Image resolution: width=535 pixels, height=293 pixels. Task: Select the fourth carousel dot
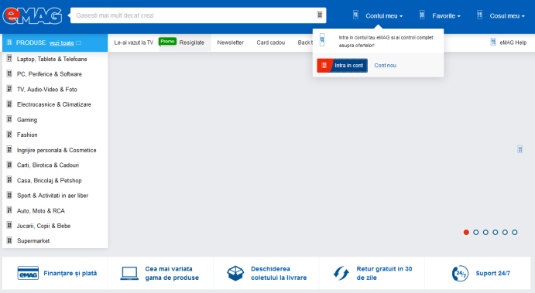coord(495,233)
